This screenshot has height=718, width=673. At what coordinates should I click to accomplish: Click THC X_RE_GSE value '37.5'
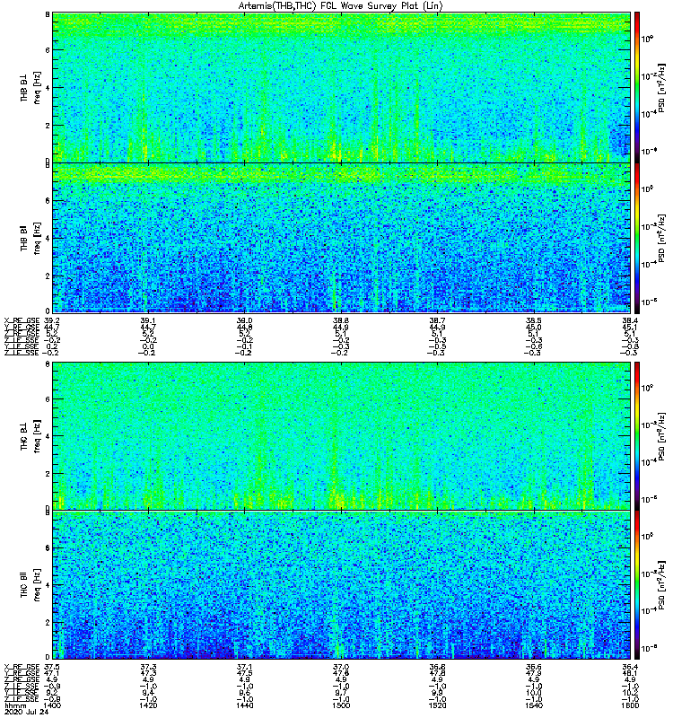pyautogui.click(x=52, y=667)
